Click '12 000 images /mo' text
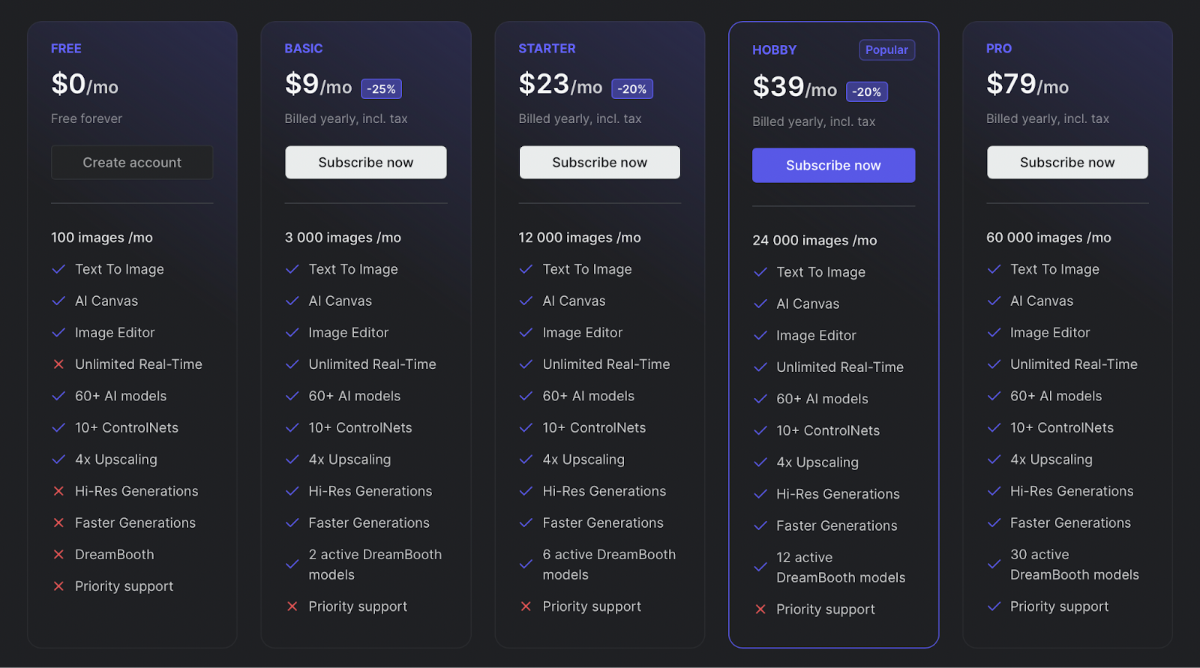The height and width of the screenshot is (668, 1200). pyautogui.click(x=580, y=238)
